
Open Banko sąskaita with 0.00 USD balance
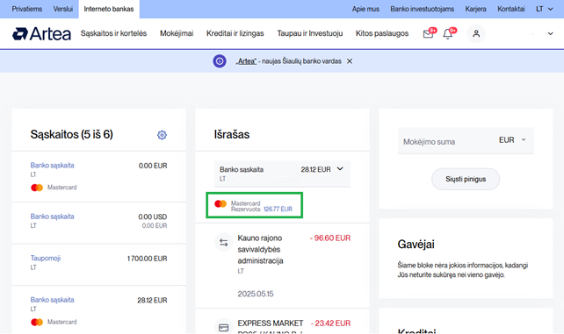[52, 217]
